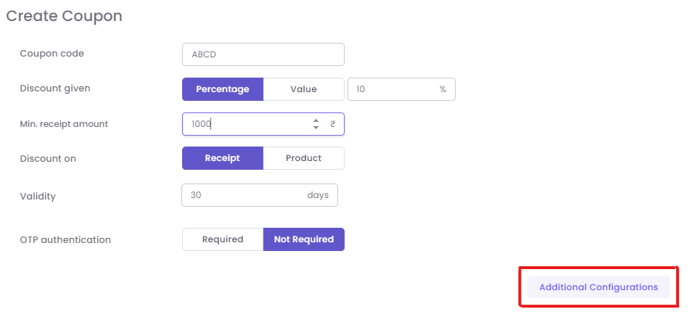Open Additional Configurations
Image resolution: width=690 pixels, height=317 pixels.
click(598, 287)
